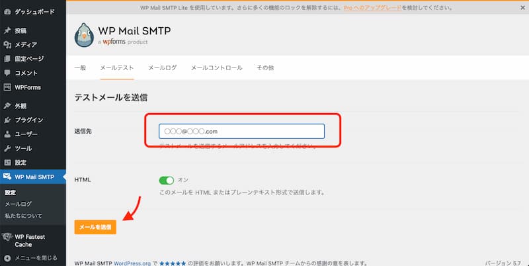Viewport: 529px width, 266px height.
Task: Click the Appearance (外観) brush icon
Action: 7,106
